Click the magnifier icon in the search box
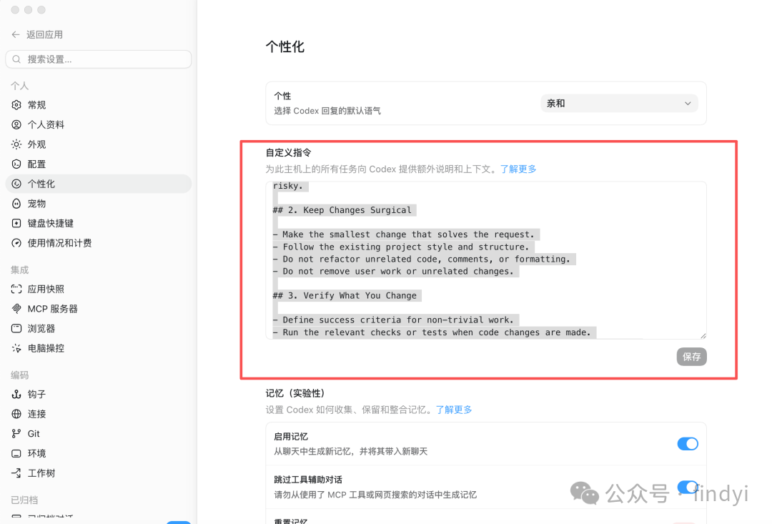772x524 pixels. click(x=16, y=59)
